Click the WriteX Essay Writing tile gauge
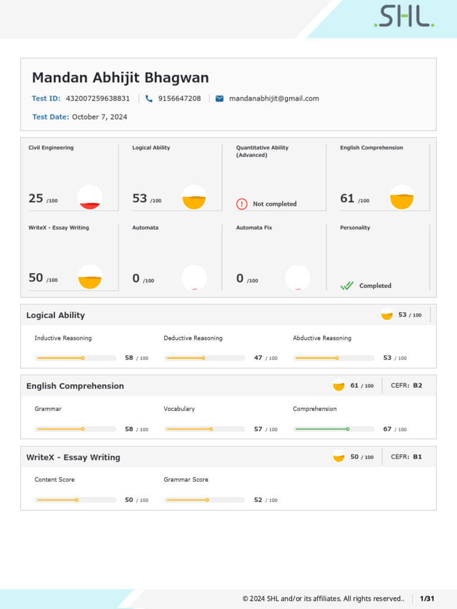Image resolution: width=457 pixels, height=609 pixels. (x=90, y=277)
